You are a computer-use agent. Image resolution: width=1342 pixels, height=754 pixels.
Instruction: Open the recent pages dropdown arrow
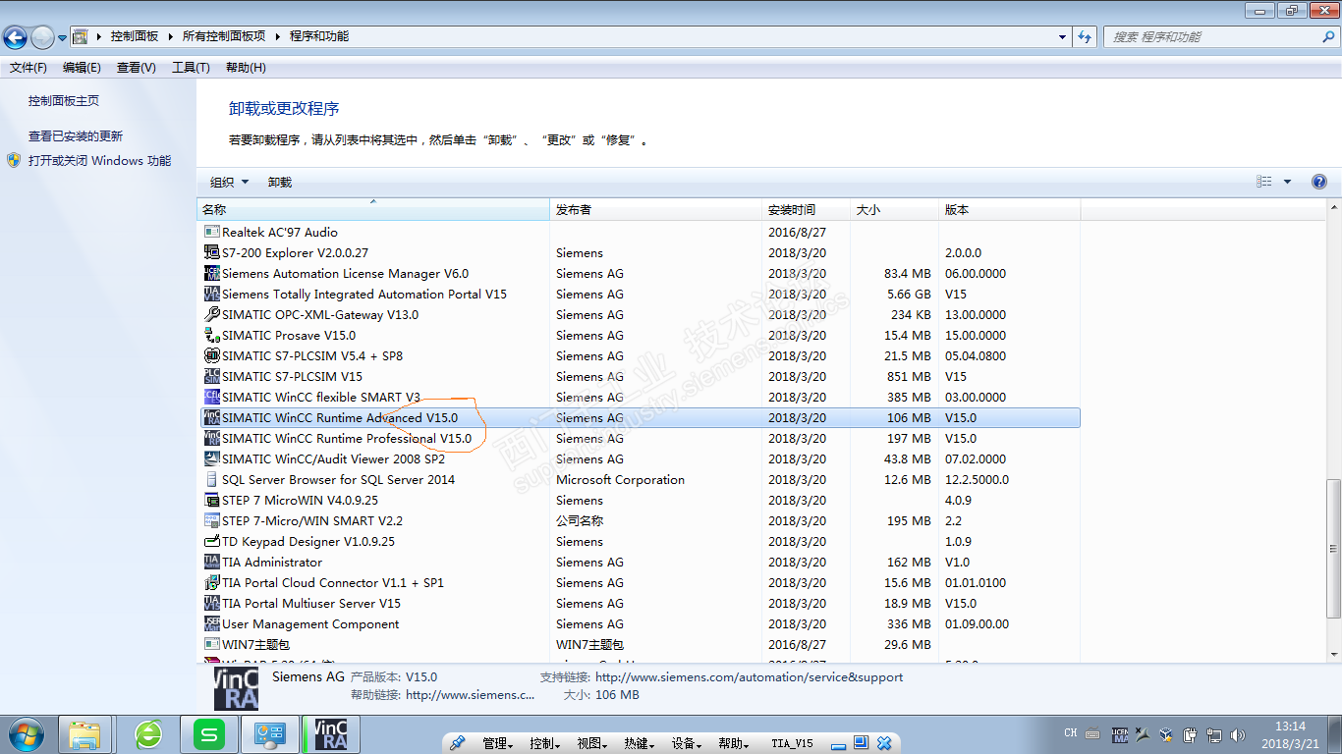point(63,38)
